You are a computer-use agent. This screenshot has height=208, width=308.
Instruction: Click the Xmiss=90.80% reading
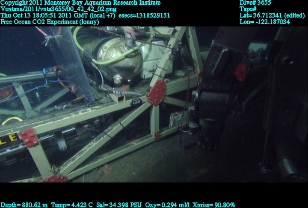click(213, 205)
